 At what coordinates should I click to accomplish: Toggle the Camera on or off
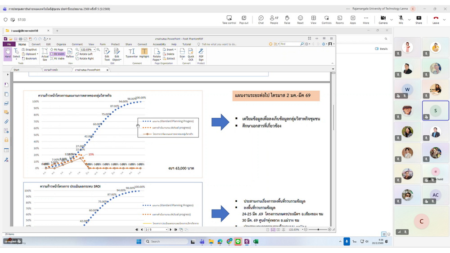pyautogui.click(x=382, y=20)
